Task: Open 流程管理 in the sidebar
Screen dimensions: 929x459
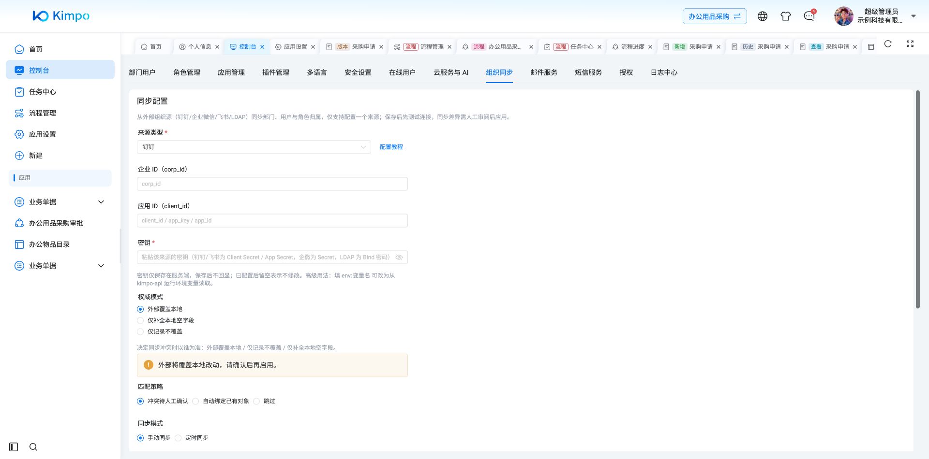Action: [60, 113]
